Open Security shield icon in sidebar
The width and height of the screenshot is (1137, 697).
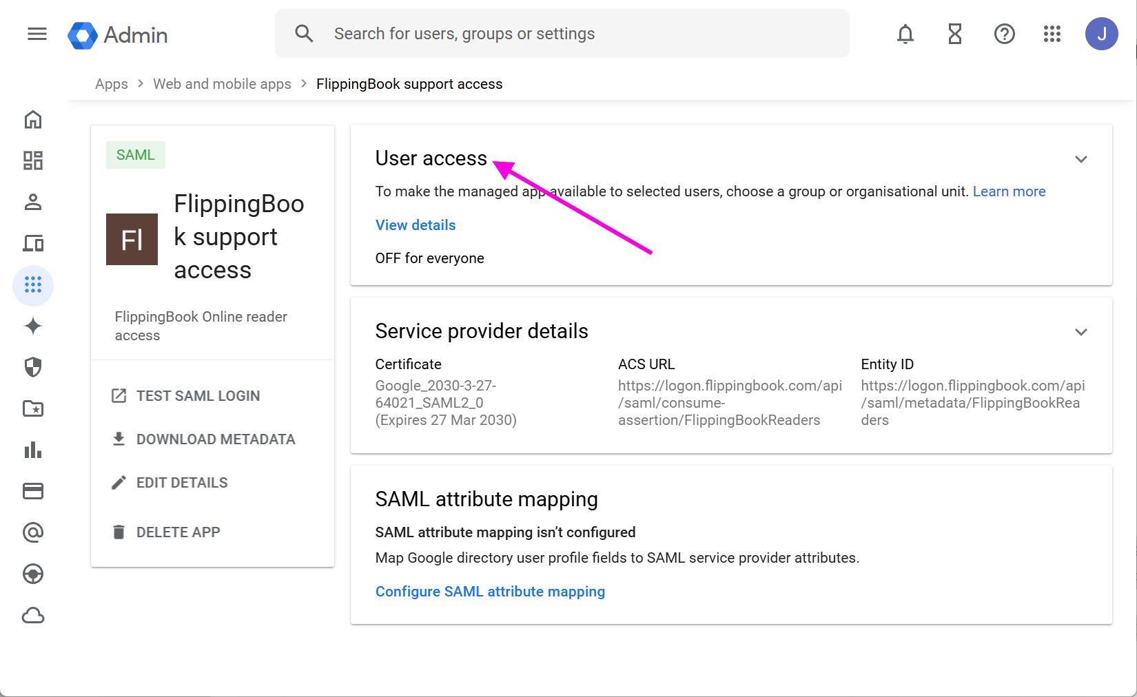coord(33,367)
